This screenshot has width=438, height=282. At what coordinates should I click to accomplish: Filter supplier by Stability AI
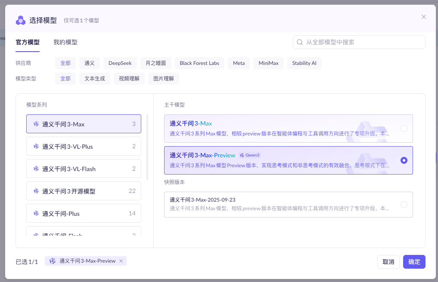[x=304, y=63]
